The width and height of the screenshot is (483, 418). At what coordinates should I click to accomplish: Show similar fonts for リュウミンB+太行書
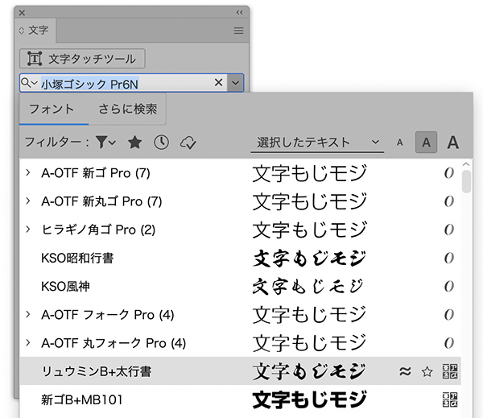point(405,371)
